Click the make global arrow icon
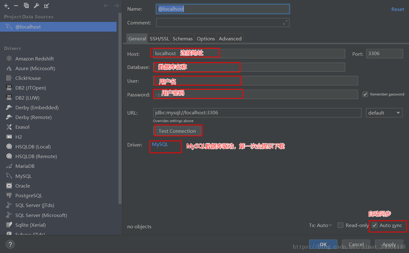This screenshot has height=253, width=409. 47,6
